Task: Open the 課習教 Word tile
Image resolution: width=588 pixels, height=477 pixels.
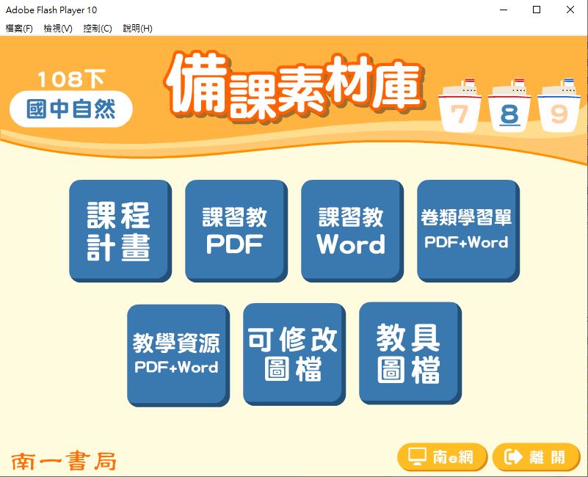Action: pos(352,230)
